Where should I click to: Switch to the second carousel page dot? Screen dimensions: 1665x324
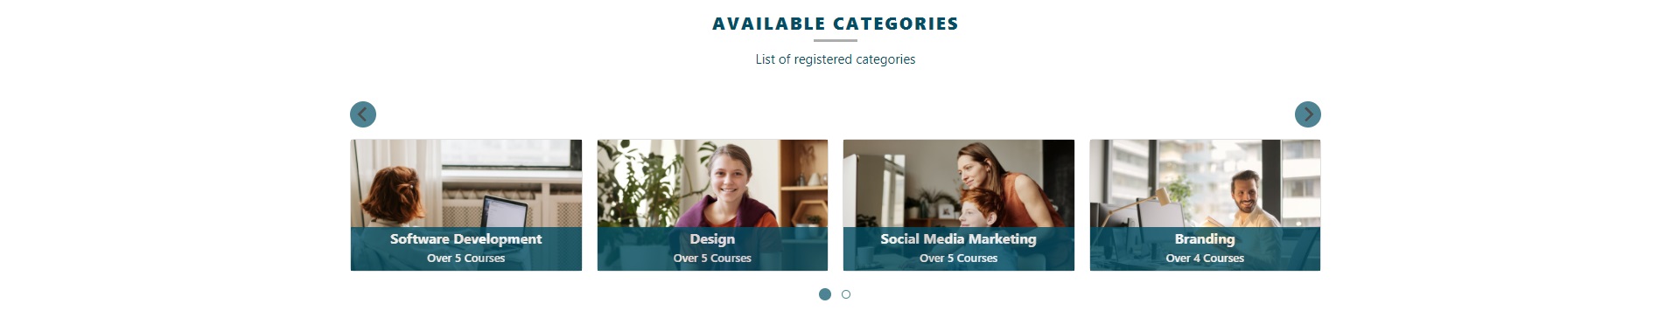[846, 294]
